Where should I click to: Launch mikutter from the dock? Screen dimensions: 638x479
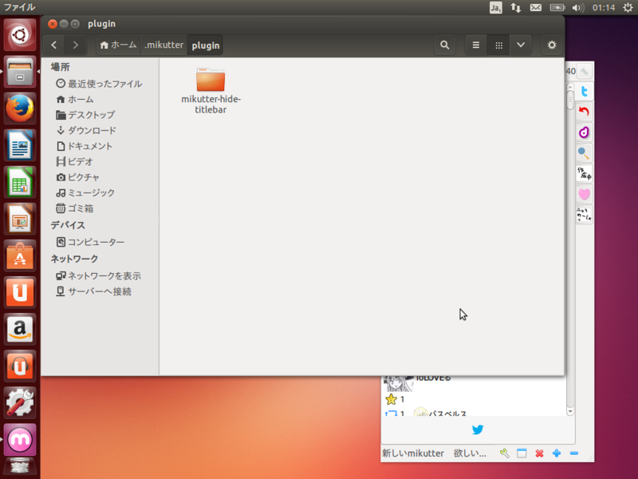(x=18, y=441)
